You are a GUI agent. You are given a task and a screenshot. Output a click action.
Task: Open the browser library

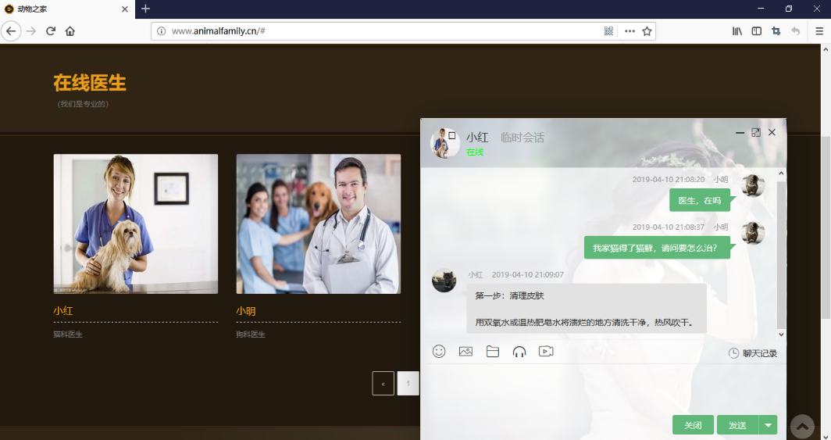[737, 31]
